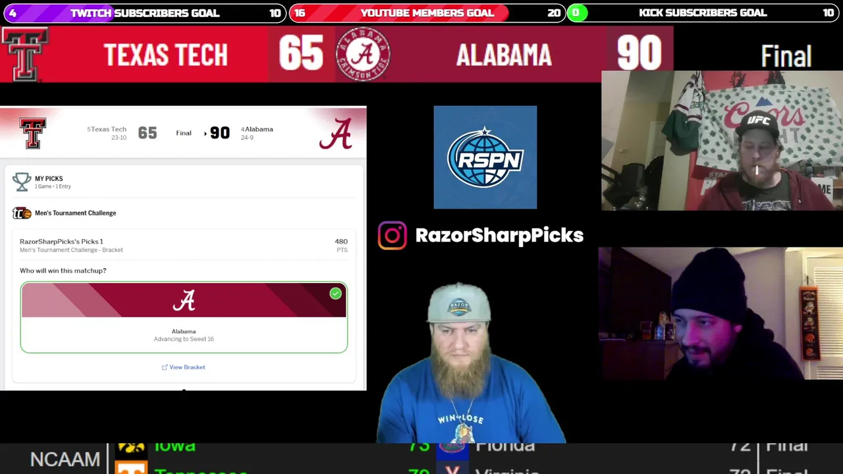Click the Instagram icon beside RazorSharpPicks
843x474 pixels.
tap(393, 235)
